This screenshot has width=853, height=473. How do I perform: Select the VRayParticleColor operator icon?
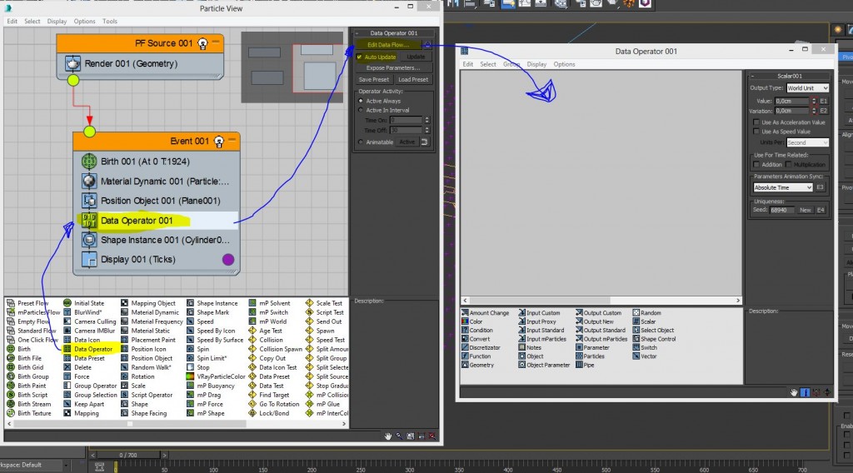click(x=191, y=376)
